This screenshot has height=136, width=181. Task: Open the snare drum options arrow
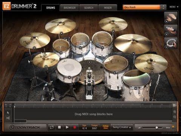click(69, 77)
